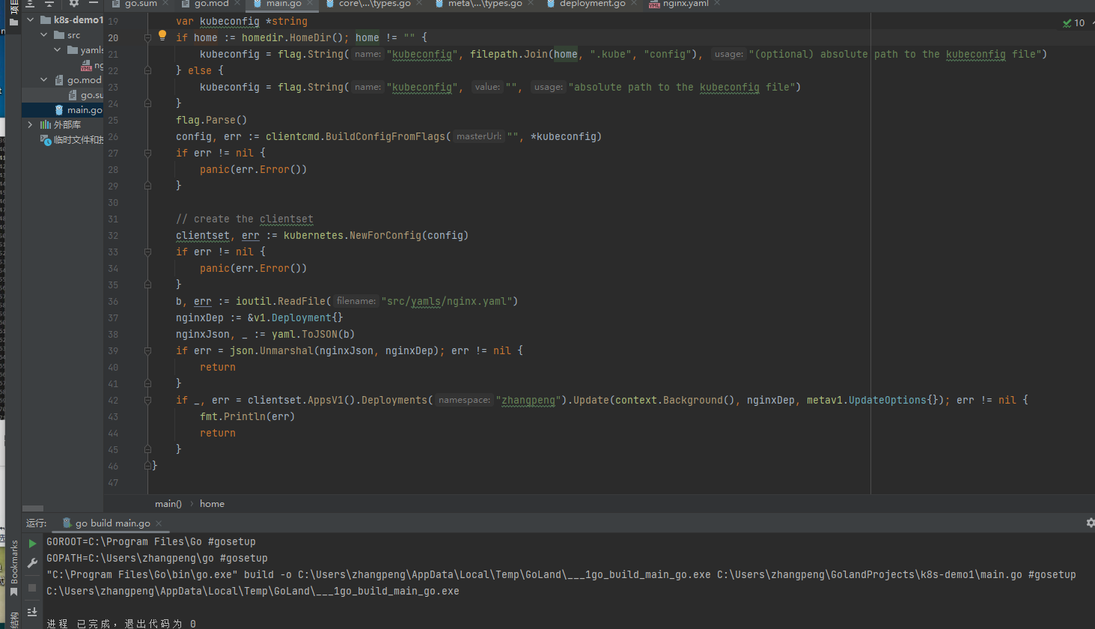Close the deployment.go tab

coord(633,4)
